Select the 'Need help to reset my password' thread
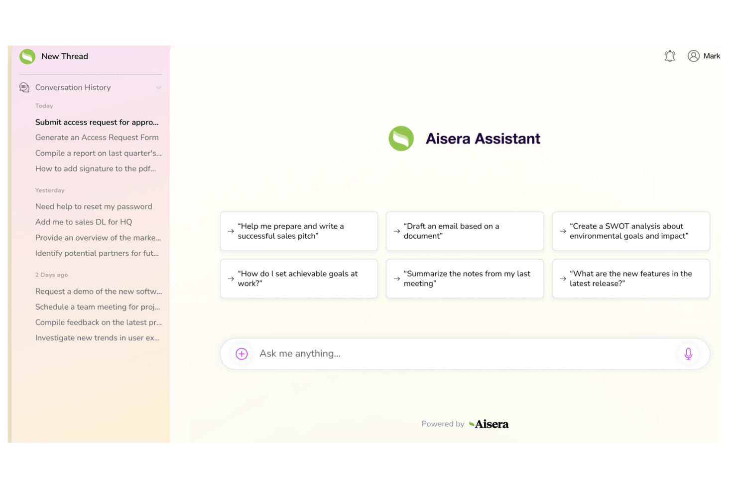Screen dimensions: 737x492 point(94,206)
